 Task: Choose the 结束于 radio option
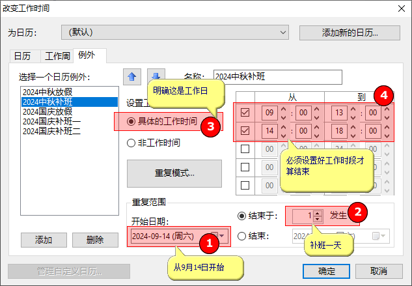243,215
